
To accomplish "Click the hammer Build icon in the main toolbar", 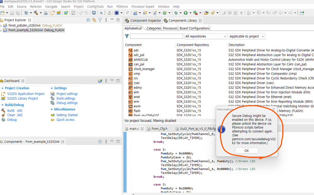I will click(x=36, y=13).
